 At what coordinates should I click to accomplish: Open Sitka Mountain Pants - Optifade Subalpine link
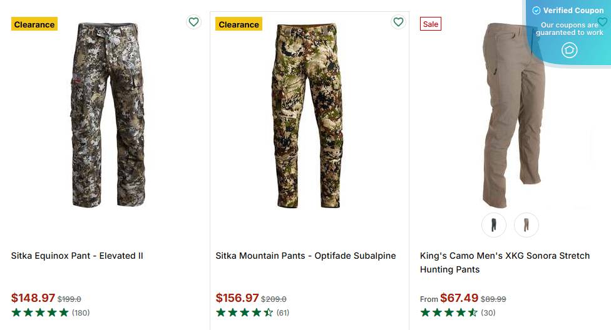(305, 256)
